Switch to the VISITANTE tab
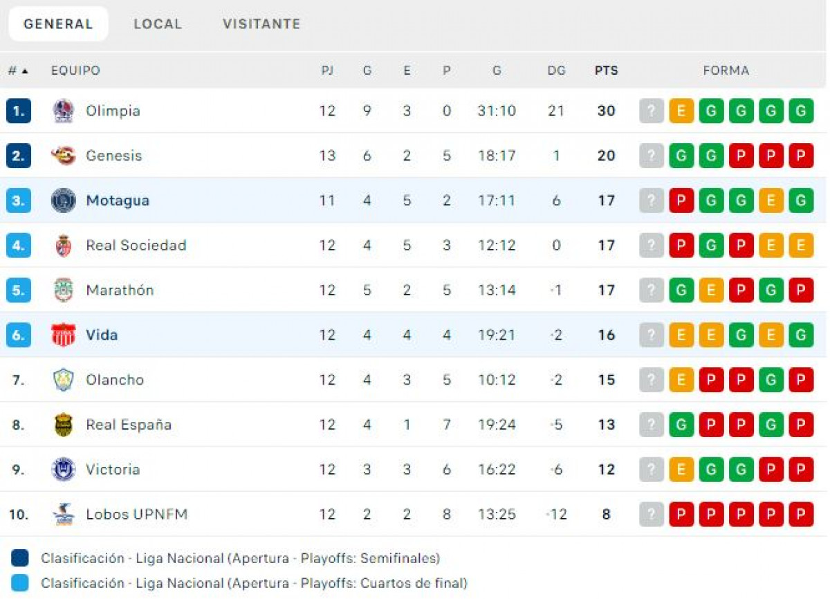The image size is (830, 599). [261, 24]
